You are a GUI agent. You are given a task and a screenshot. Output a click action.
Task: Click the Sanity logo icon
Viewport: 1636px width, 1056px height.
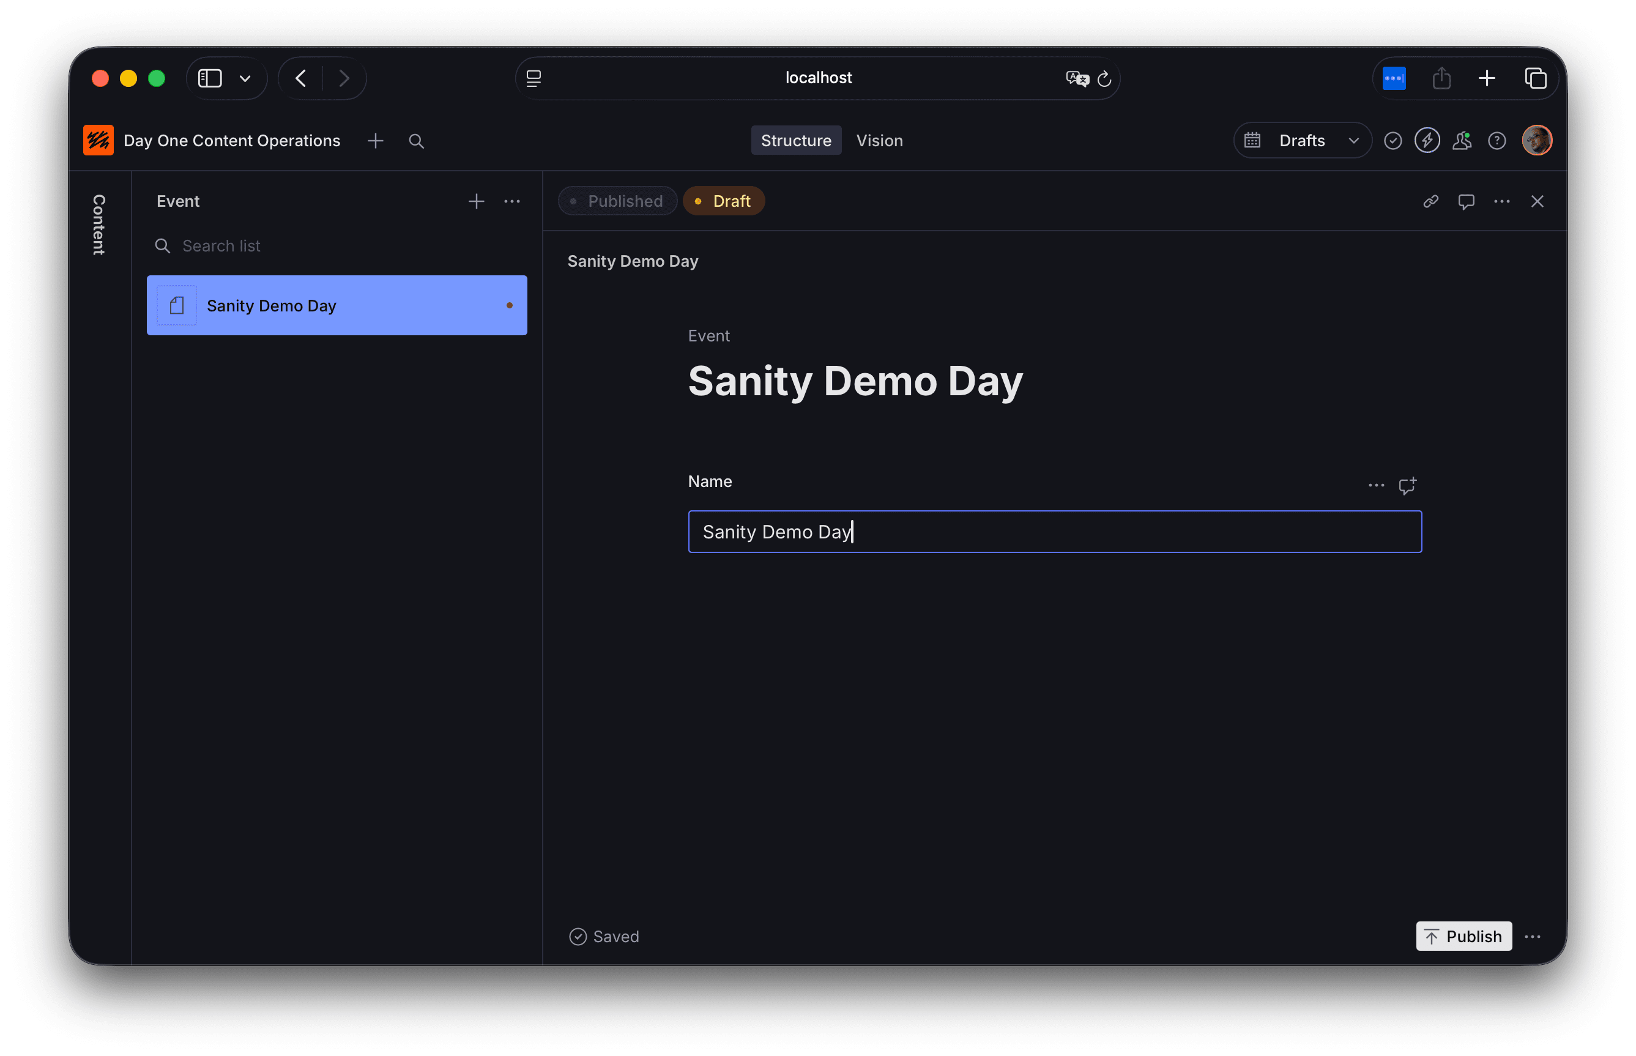pos(98,141)
